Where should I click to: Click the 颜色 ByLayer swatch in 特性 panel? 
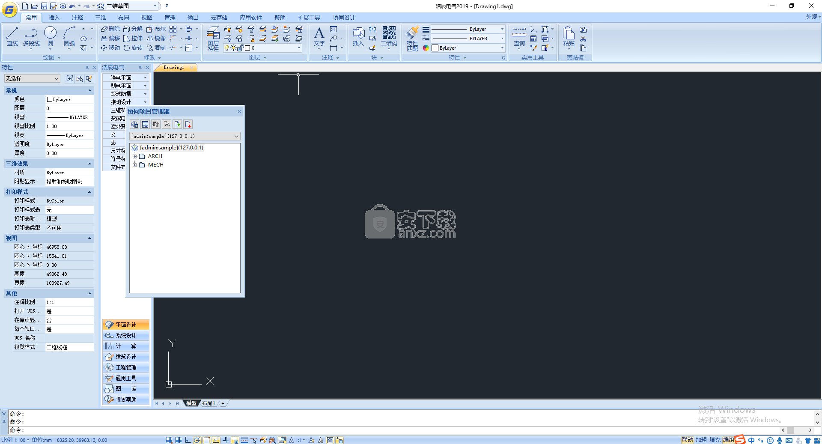pyautogui.click(x=49, y=99)
